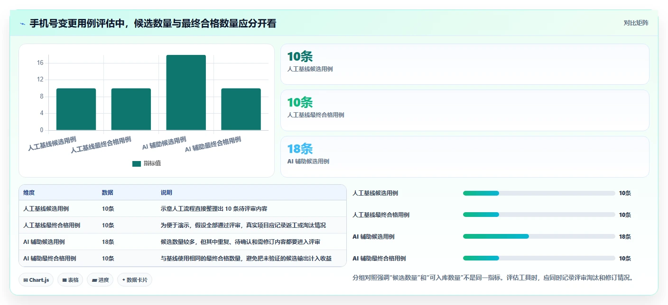Click description starting 候选数量较多
Viewport: 668px width, 305px height.
click(x=241, y=242)
